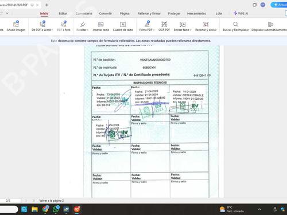
Task: Click the Añade imagen tool icon
Action: (16, 24)
